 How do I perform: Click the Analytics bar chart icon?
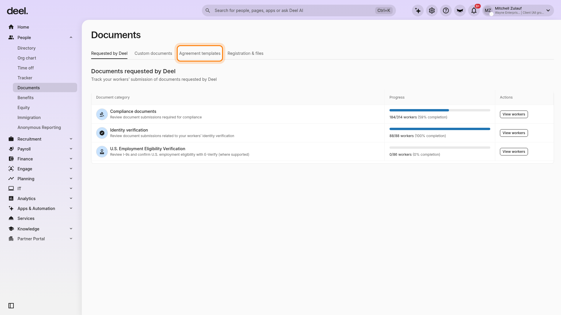coord(11,198)
